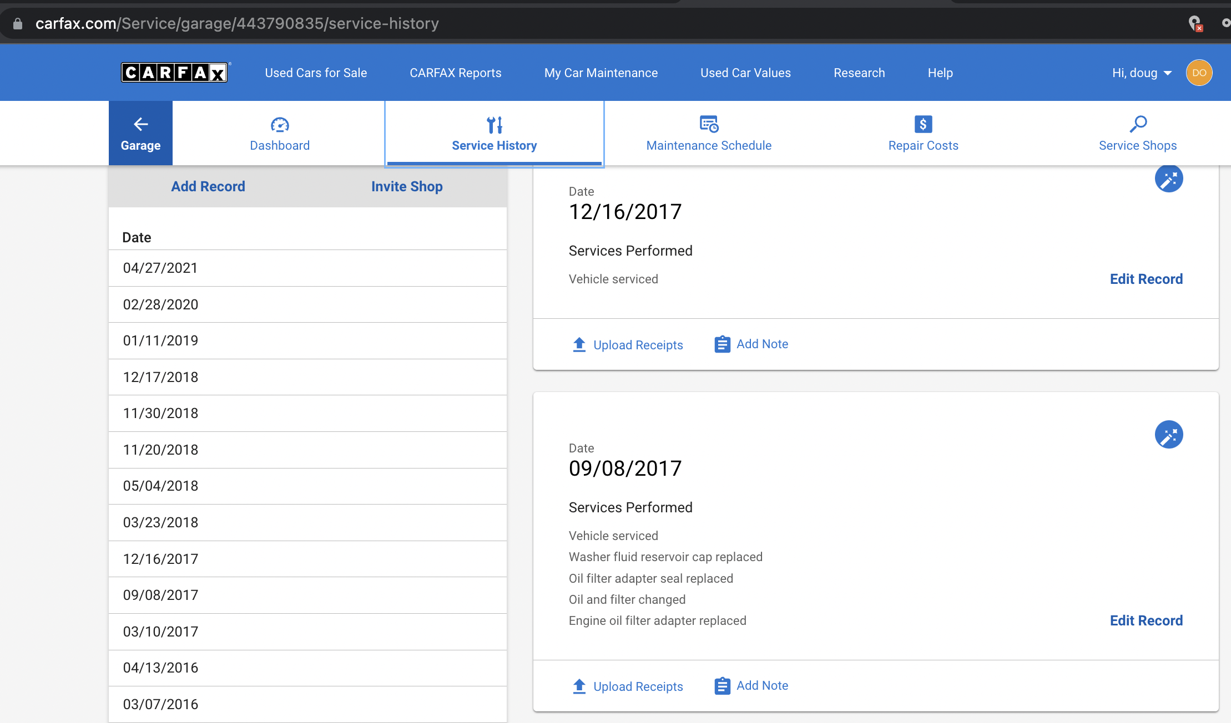
Task: Open Help menu item
Action: pos(940,73)
